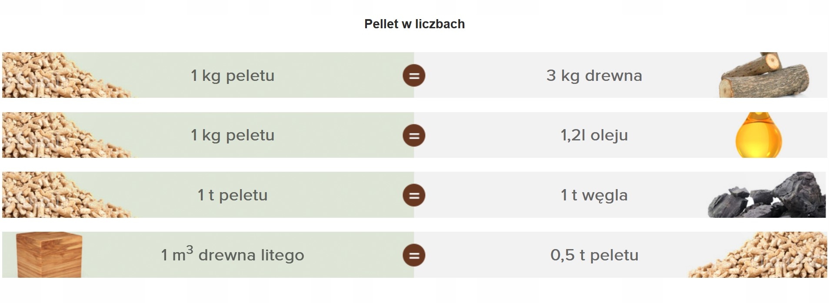The image size is (829, 303).
Task: Click the 'Pellet w liczbach' heading
Action: (414, 24)
